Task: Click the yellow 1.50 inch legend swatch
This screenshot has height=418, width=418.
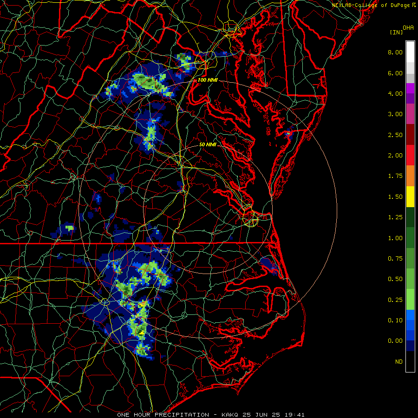Action: click(410, 196)
